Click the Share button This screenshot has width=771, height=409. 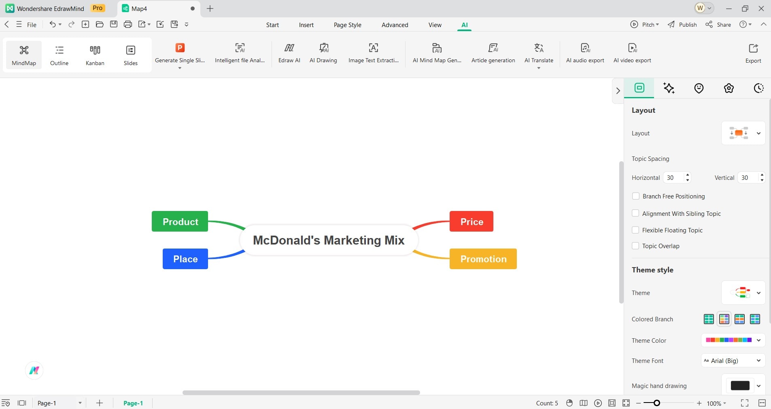[718, 25]
